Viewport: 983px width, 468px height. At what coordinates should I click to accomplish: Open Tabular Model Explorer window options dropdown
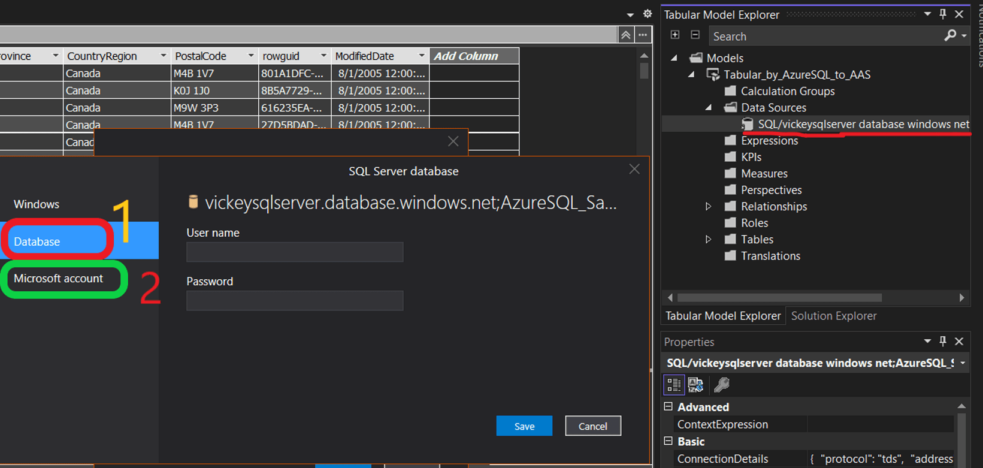(927, 14)
